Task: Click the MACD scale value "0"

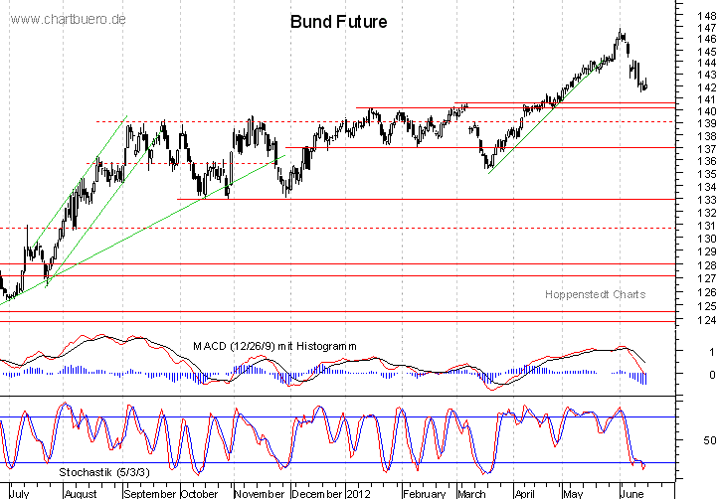Action: [x=712, y=375]
